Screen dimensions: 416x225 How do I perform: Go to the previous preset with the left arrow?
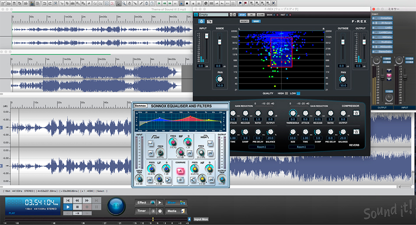231,14
